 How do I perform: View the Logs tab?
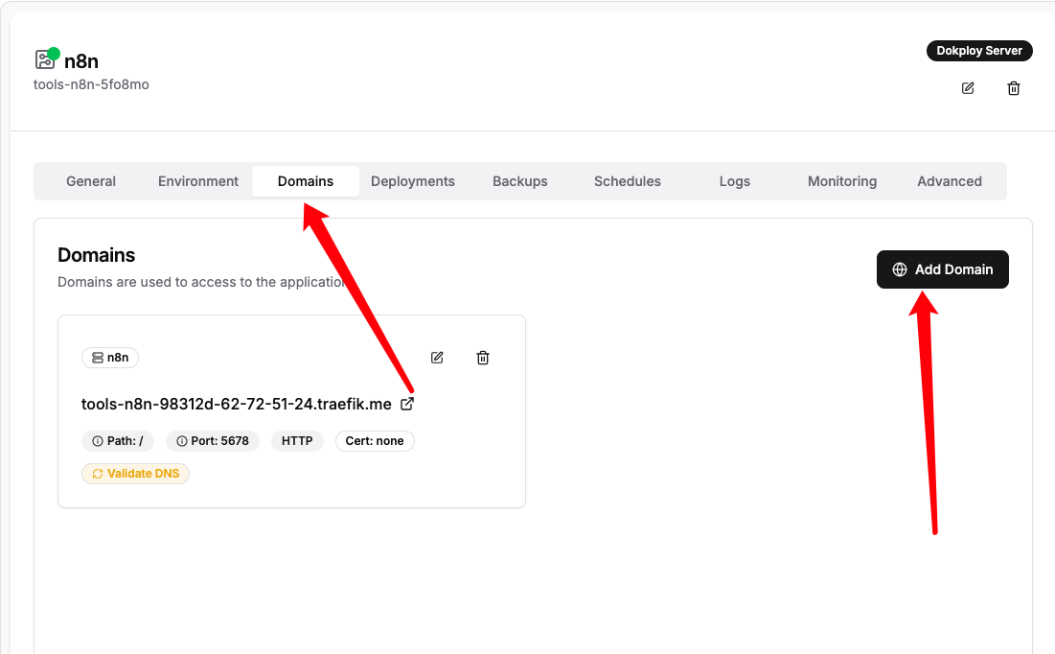pyautogui.click(x=735, y=181)
